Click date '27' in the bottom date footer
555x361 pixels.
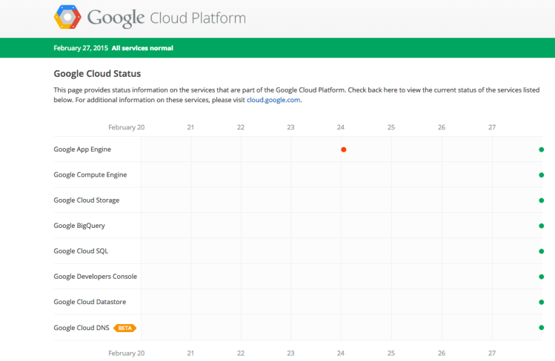[x=492, y=353]
